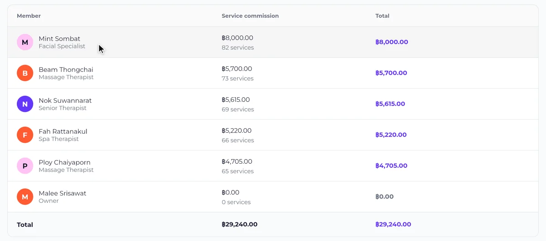
Task: Click the purple ฿29,240.00 grand total
Action: coord(393,224)
